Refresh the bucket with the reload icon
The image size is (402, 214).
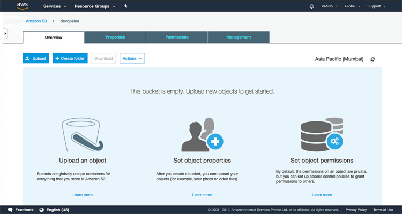[x=373, y=59]
